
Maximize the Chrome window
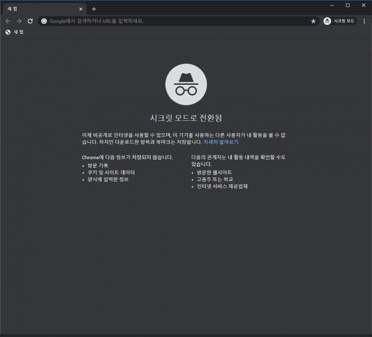click(348, 5)
